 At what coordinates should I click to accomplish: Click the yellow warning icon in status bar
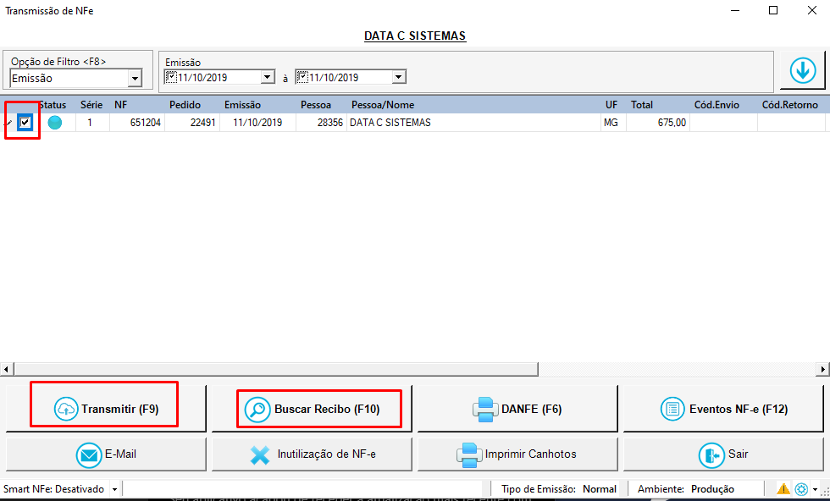click(x=783, y=489)
